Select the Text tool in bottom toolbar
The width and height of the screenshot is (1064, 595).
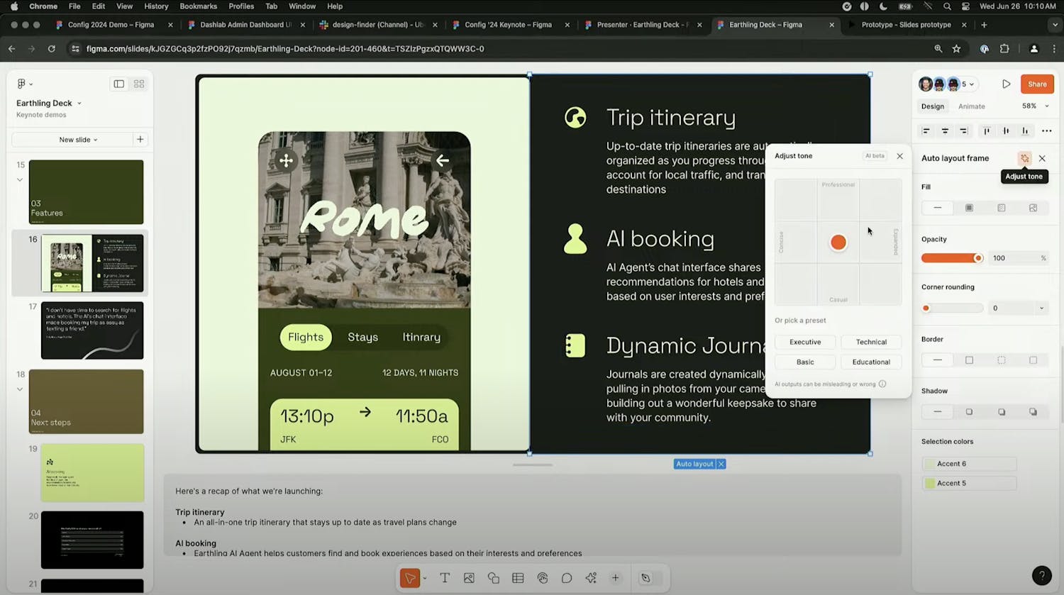pos(445,578)
